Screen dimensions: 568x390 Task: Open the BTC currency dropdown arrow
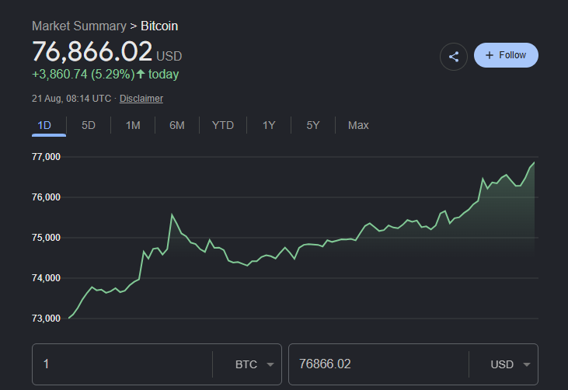[270, 364]
